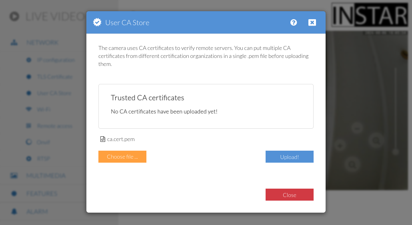Click the Wi-Fi icon in sidebar

(x=29, y=109)
